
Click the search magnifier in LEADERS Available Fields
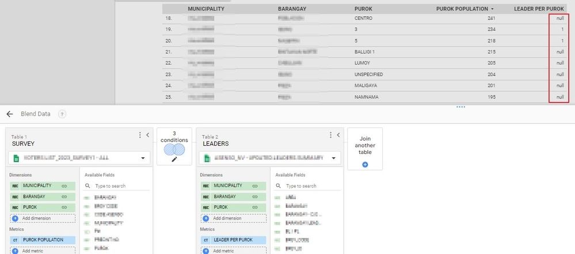coord(279,186)
